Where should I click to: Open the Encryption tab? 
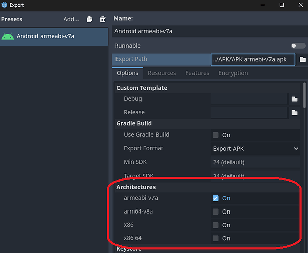tap(233, 73)
